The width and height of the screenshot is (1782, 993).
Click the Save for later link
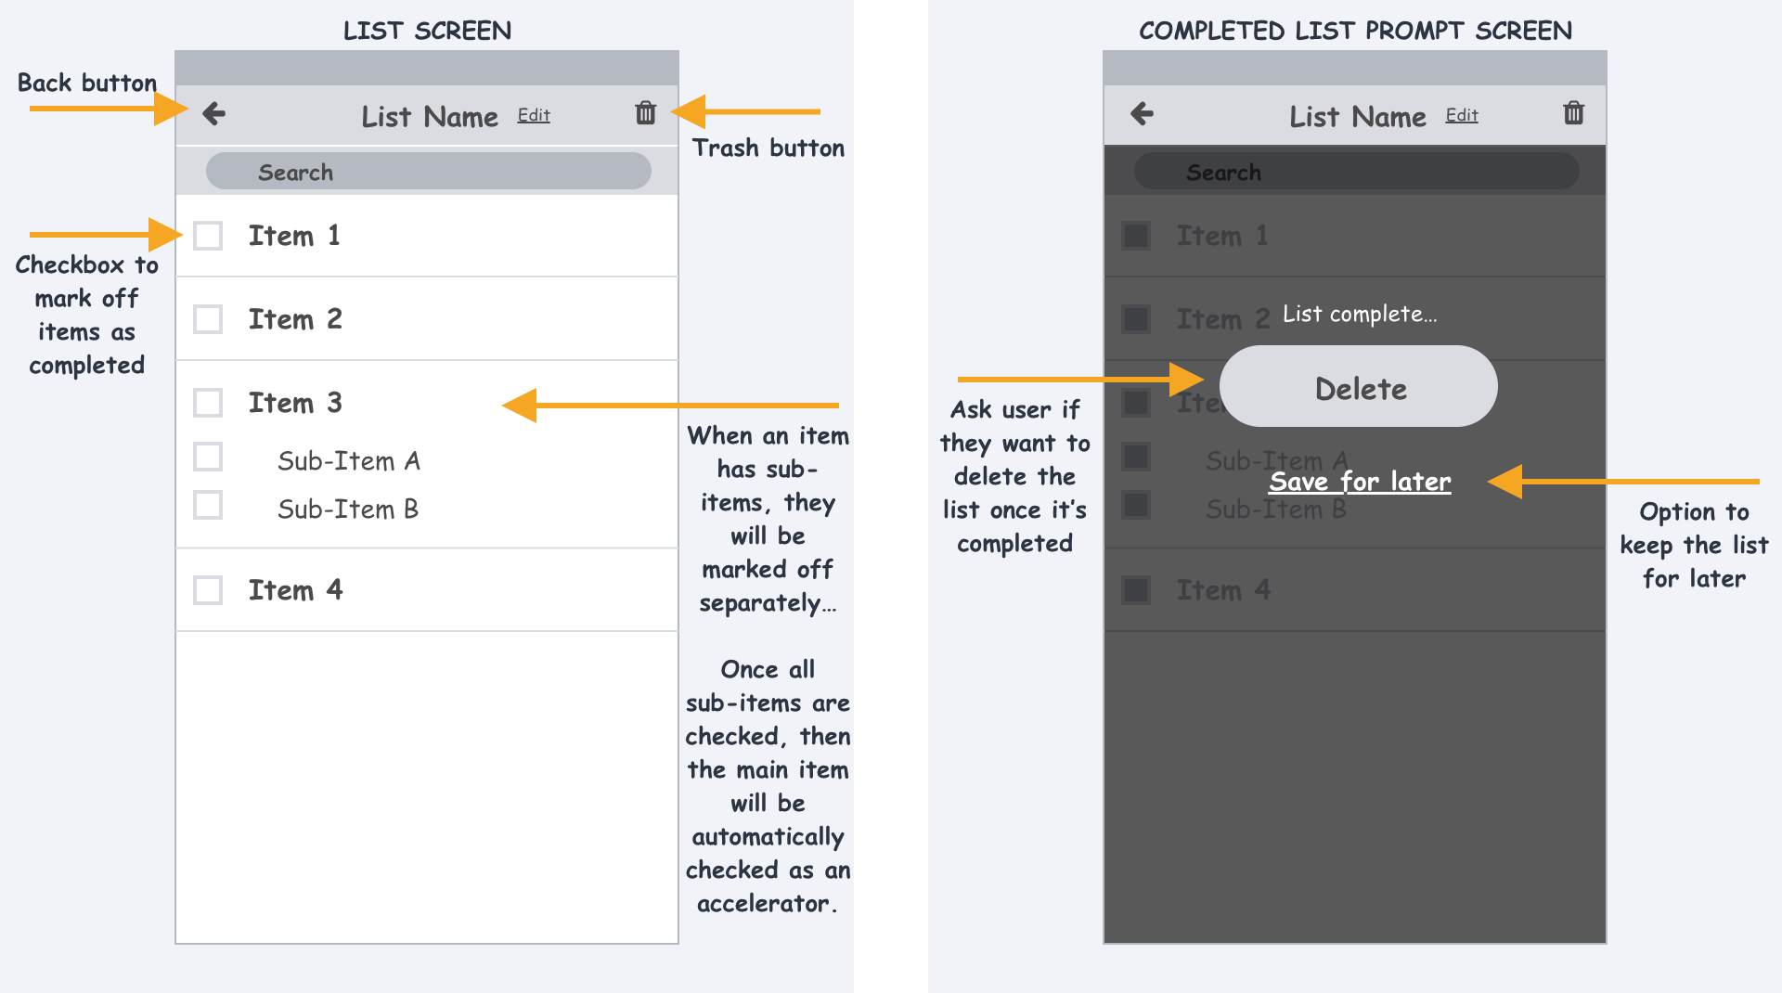pos(1360,482)
